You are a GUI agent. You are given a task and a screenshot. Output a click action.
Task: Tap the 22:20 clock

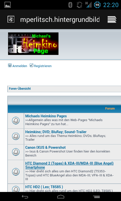(x=111, y=5)
